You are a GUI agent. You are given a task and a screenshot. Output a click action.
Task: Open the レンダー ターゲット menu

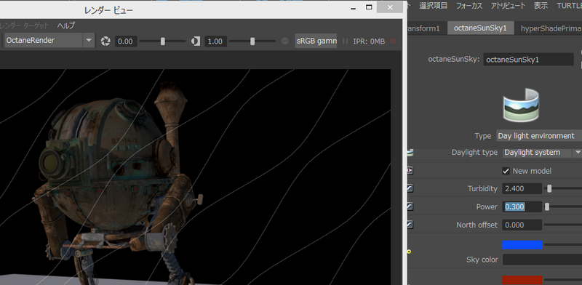pos(25,25)
